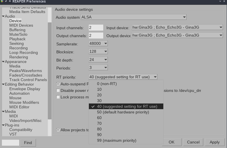The width and height of the screenshot is (227, 148).
Task: Click the pin icon in title bar
Action: point(6,1)
